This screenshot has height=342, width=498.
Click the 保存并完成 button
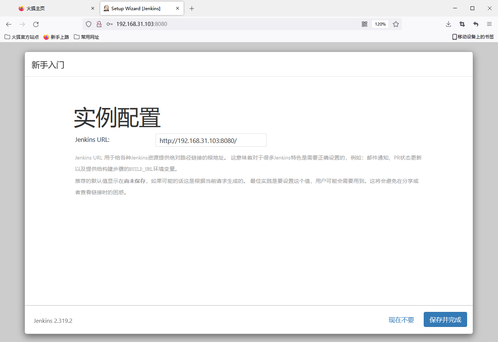445,319
